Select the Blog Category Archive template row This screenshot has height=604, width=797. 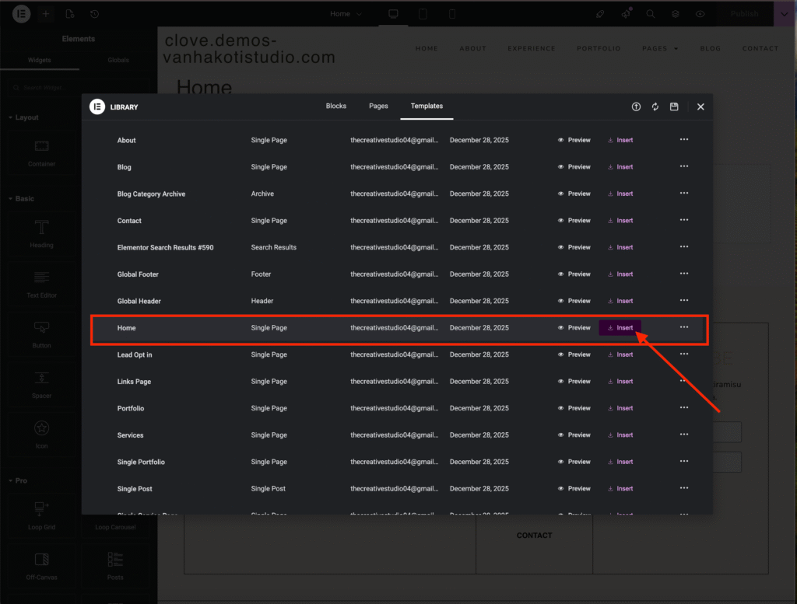coord(151,194)
